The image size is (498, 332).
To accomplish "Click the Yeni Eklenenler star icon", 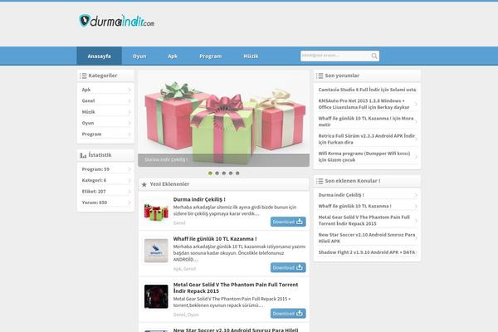I will 144,184.
